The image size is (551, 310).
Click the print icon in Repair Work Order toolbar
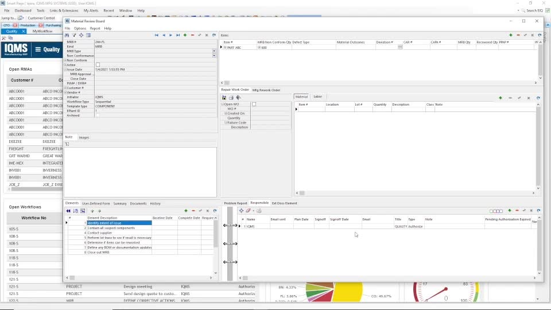(x=231, y=98)
